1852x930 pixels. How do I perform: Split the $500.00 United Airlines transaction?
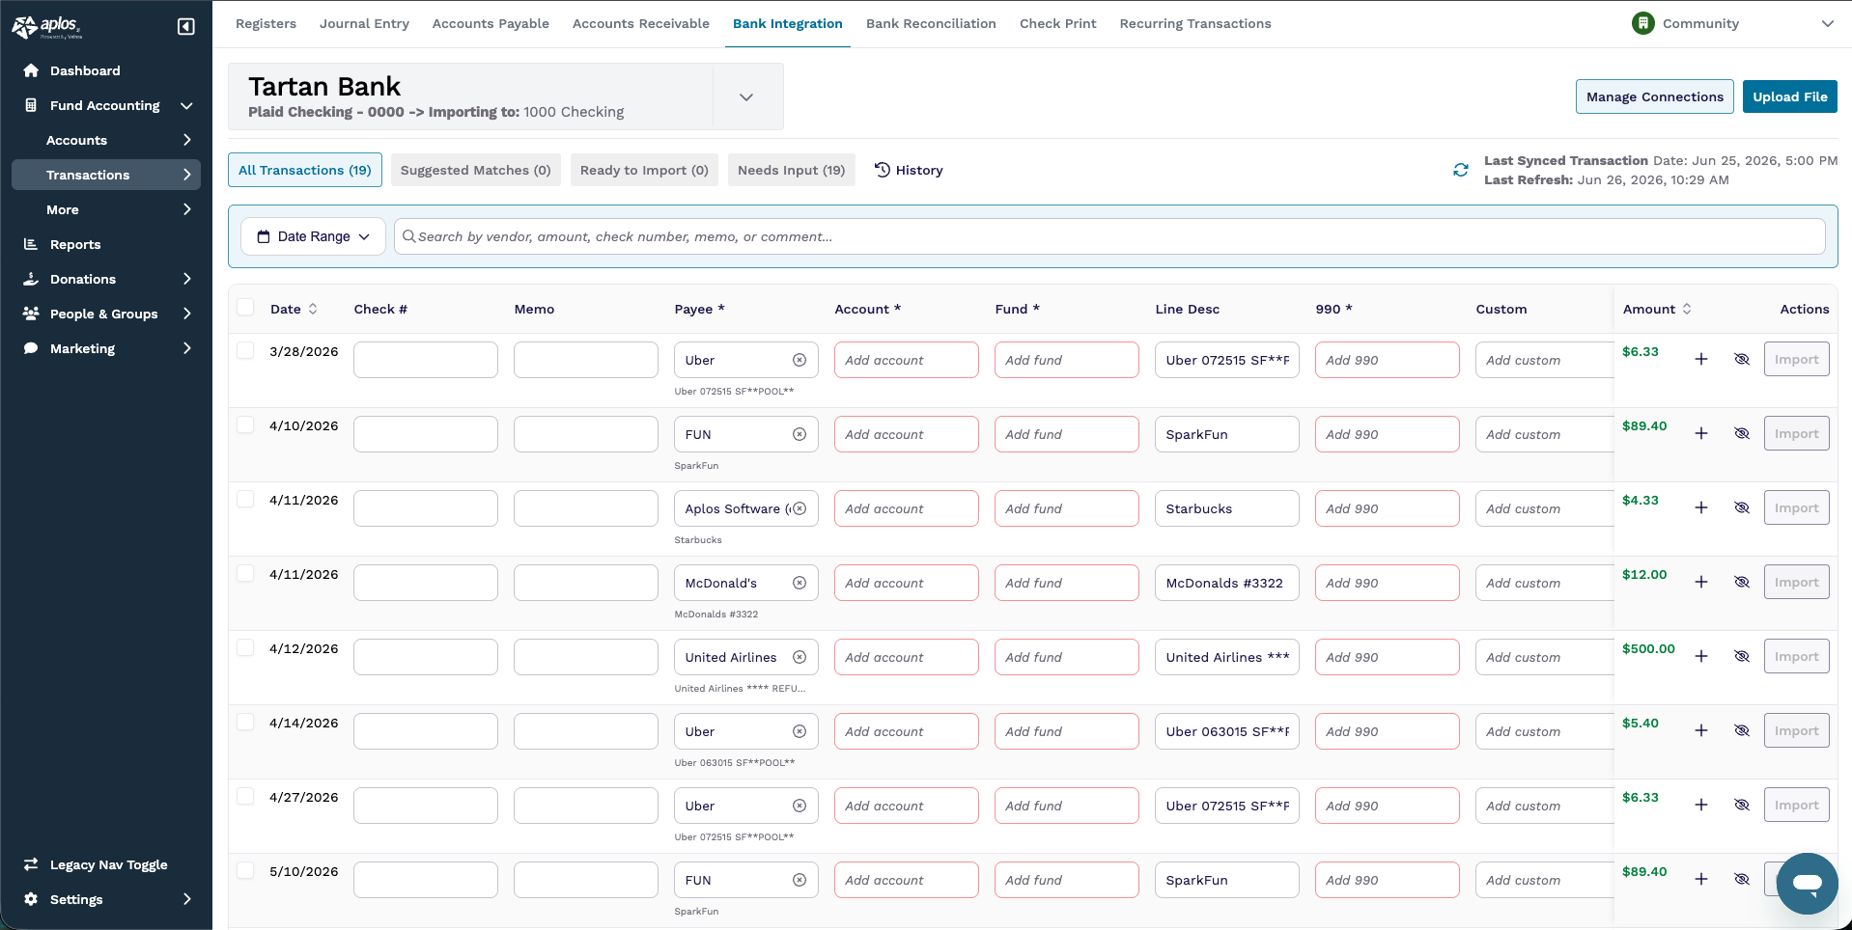(1701, 656)
